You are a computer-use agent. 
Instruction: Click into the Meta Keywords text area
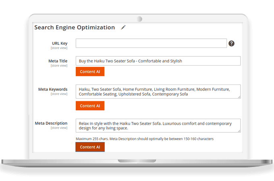[x=158, y=92]
